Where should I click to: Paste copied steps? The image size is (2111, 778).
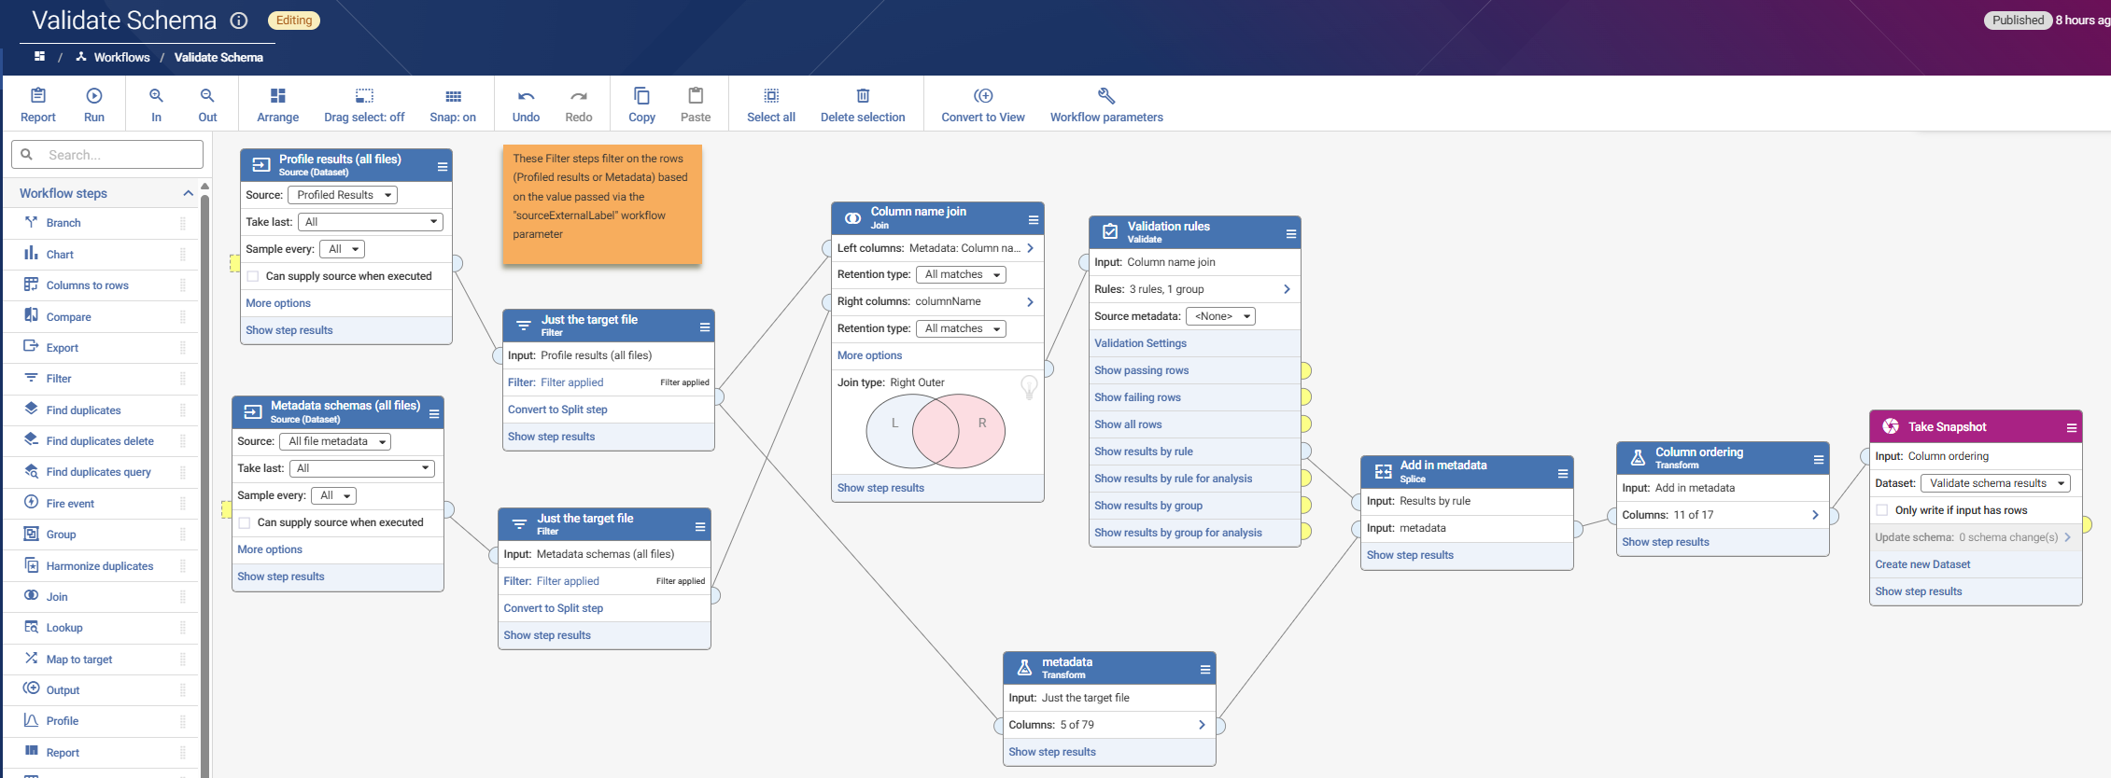696,104
